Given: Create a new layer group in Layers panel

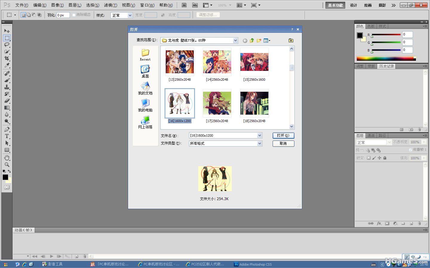Looking at the screenshot, I should (x=403, y=223).
